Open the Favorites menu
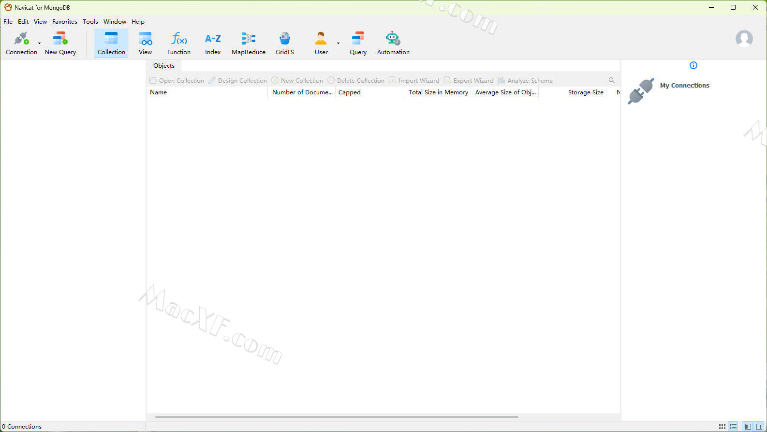The width and height of the screenshot is (767, 432). 64,22
